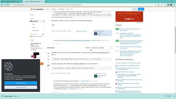Open the For Teams menu

61,9
